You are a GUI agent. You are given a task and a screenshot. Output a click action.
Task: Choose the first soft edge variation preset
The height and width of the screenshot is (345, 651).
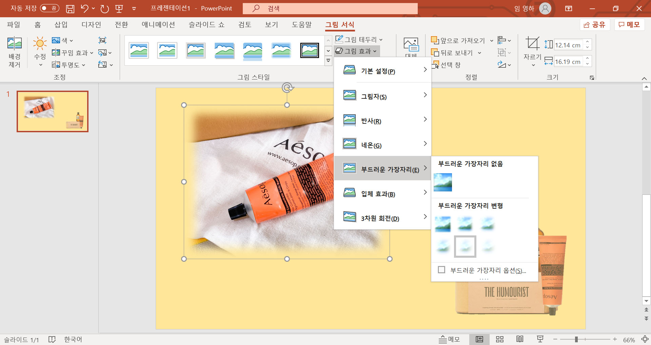coord(443,224)
